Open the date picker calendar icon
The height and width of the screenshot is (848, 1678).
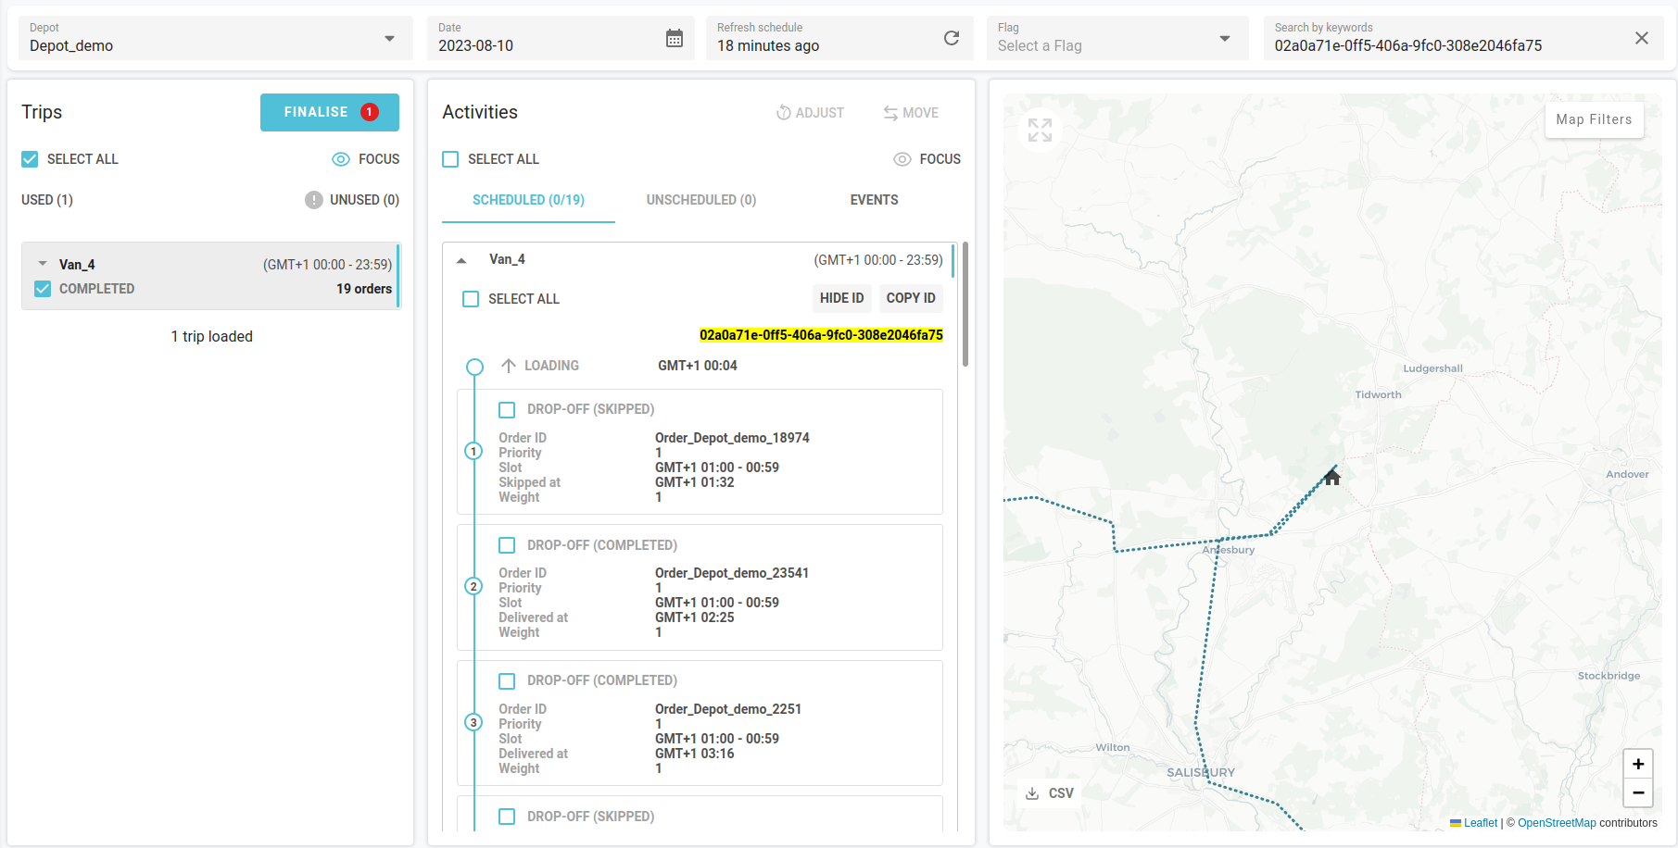[675, 38]
